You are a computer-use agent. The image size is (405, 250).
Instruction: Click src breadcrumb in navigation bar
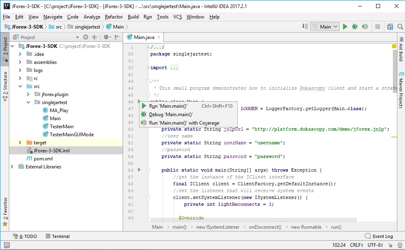pos(56,27)
